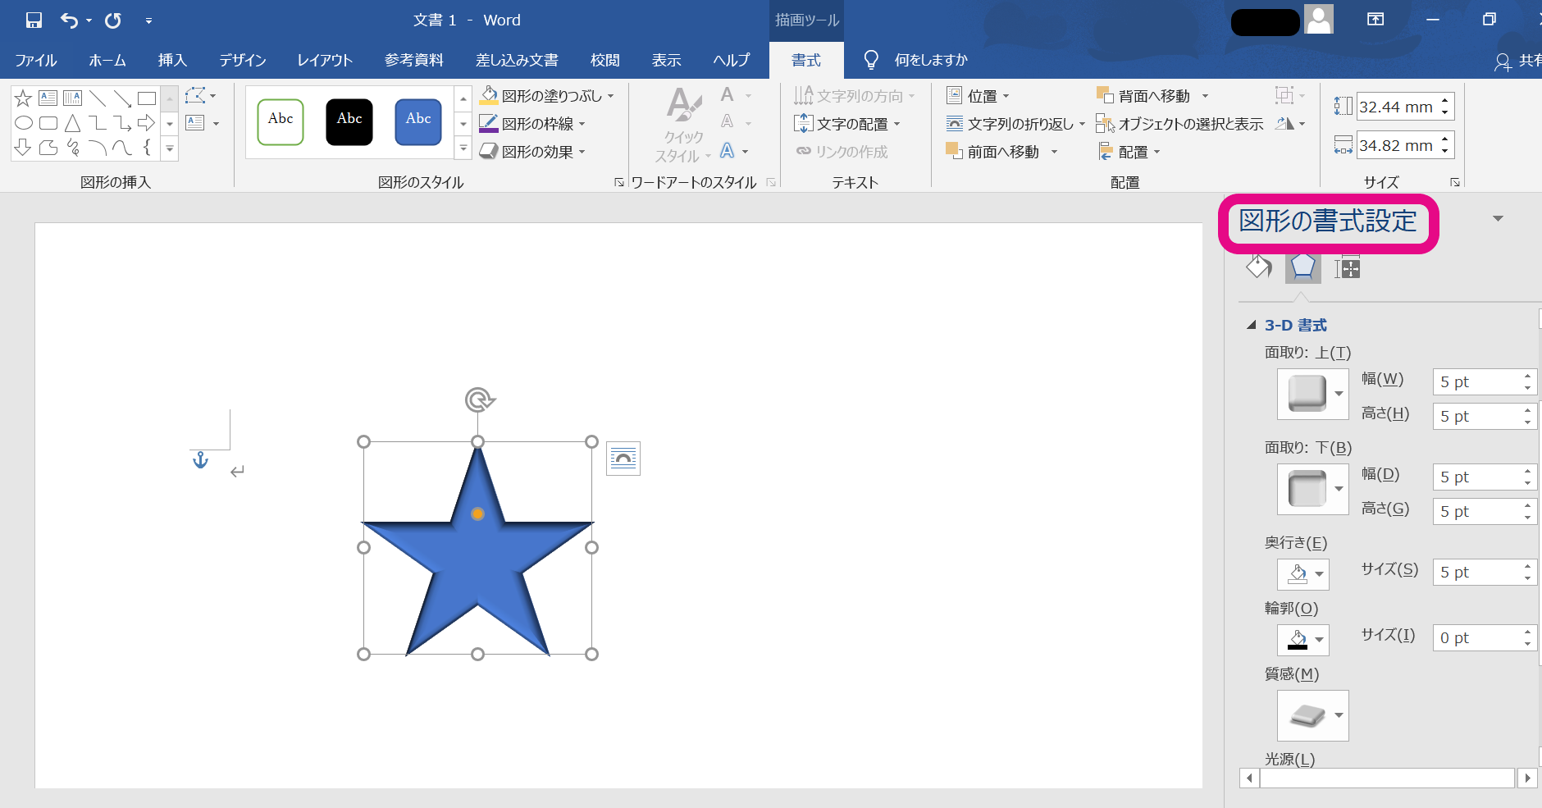Open the top bevel 面取り: 上 picker
This screenshot has height=808, width=1542.
tap(1312, 394)
